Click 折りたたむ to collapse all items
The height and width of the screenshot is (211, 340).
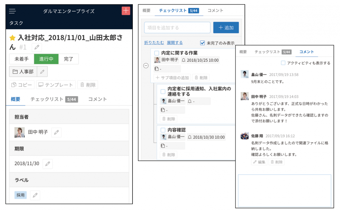[154, 43]
